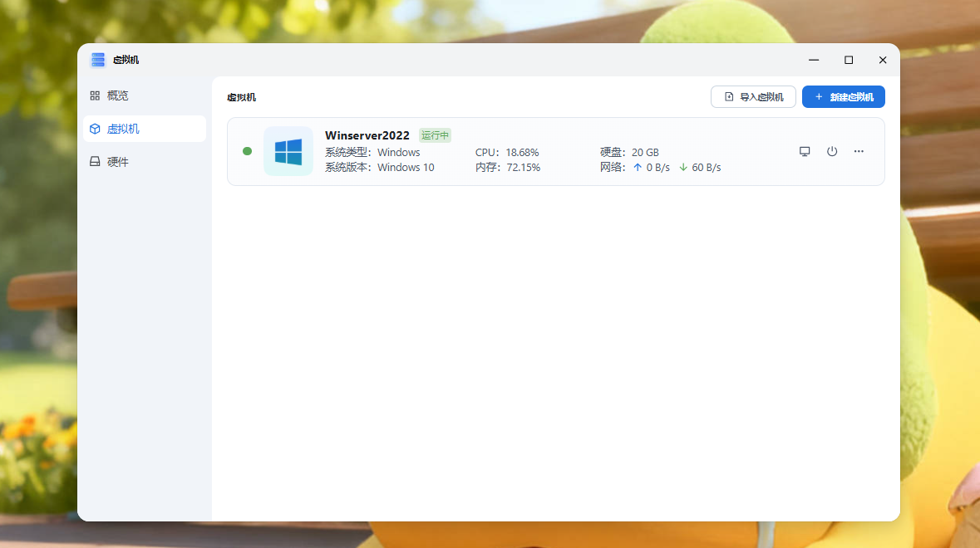Click the Winserver2022 name text

point(367,135)
